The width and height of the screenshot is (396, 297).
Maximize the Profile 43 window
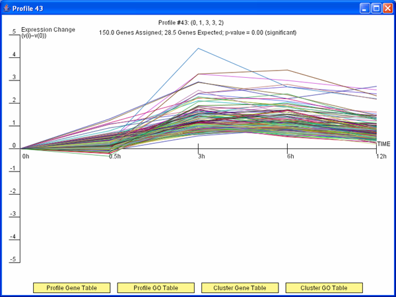[375, 8]
